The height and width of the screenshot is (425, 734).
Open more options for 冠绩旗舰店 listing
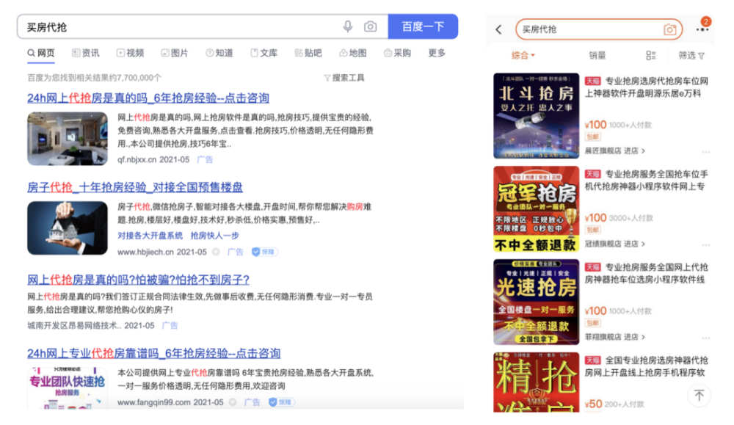706,244
